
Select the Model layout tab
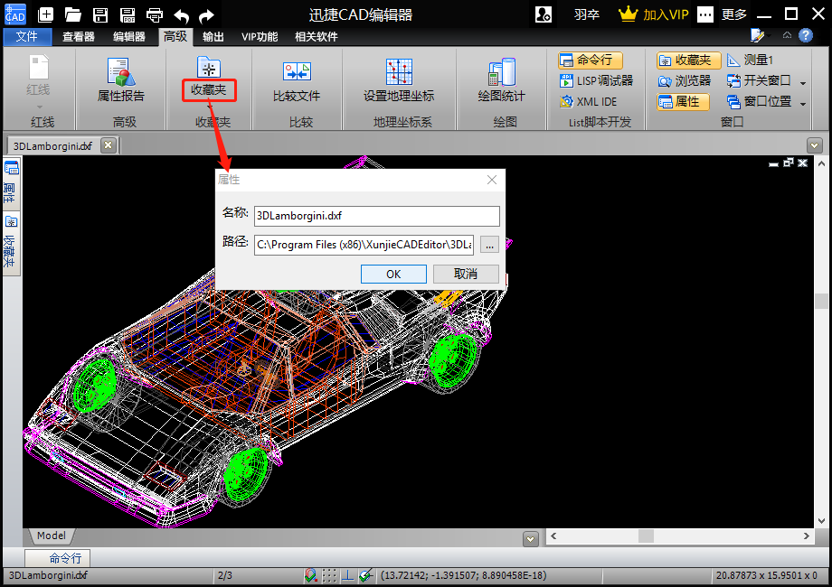(51, 536)
